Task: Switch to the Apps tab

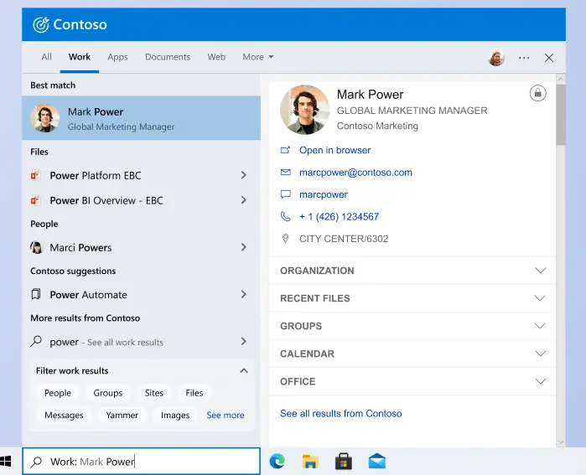Action: pos(117,57)
